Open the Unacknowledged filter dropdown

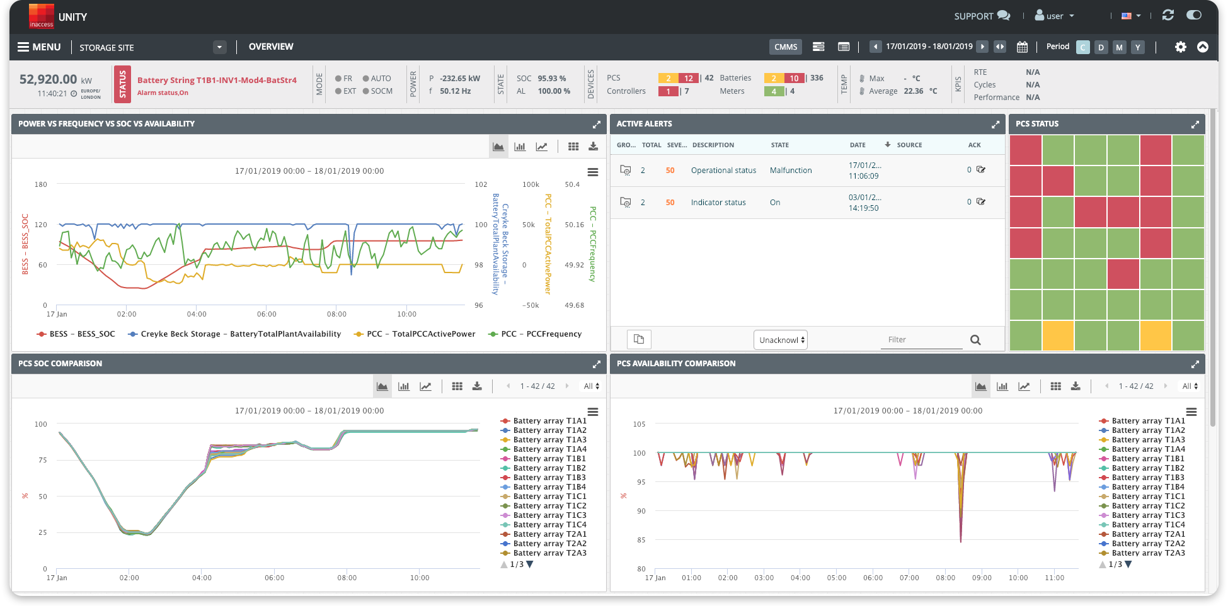[781, 340]
